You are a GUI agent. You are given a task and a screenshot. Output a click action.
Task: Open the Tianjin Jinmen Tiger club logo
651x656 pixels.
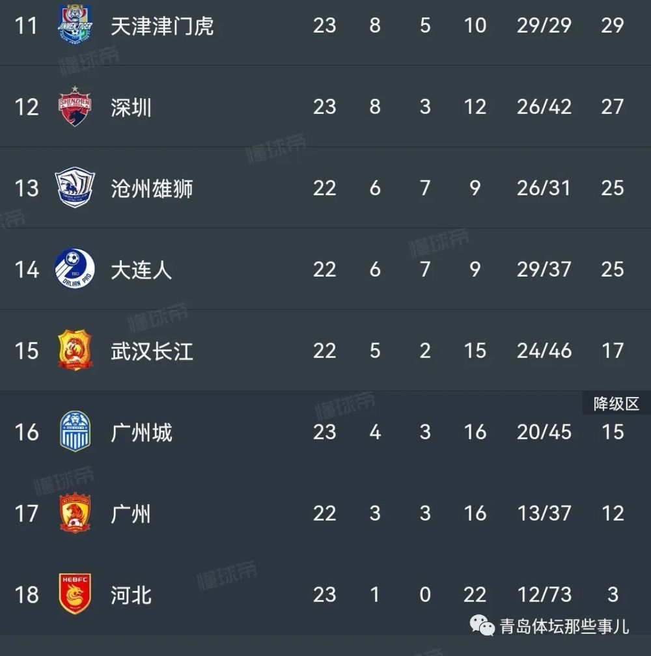75,23
